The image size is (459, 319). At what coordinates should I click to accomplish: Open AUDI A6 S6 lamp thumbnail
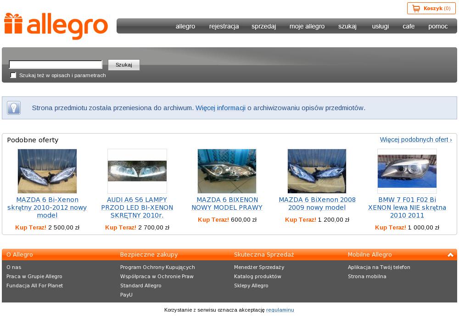(x=137, y=171)
